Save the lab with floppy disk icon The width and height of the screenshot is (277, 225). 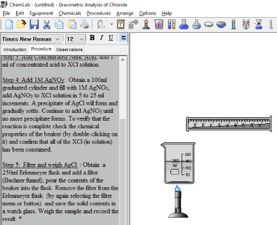point(34,25)
